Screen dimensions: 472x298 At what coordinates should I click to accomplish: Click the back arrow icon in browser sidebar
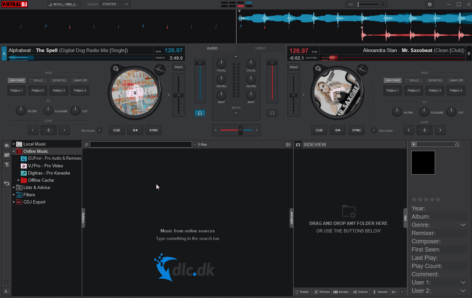(7, 183)
